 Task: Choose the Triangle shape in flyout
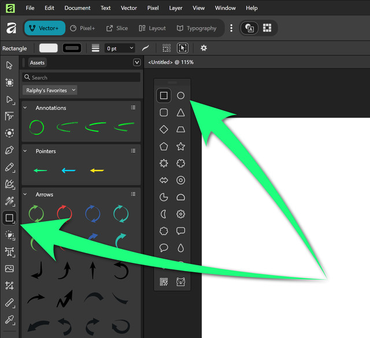(181, 113)
